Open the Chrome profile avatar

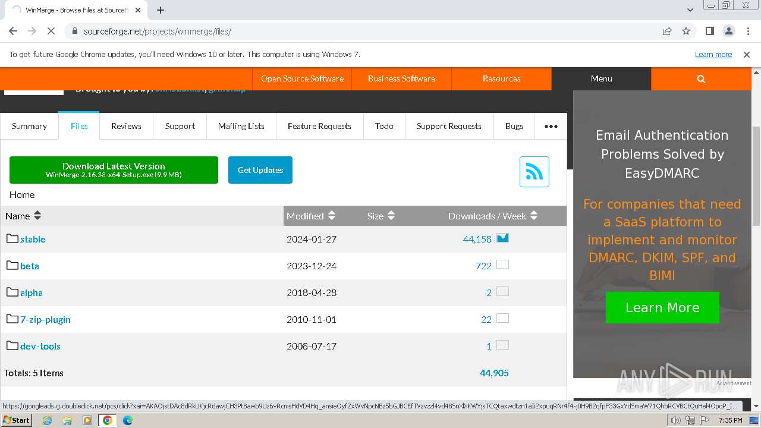click(x=729, y=31)
